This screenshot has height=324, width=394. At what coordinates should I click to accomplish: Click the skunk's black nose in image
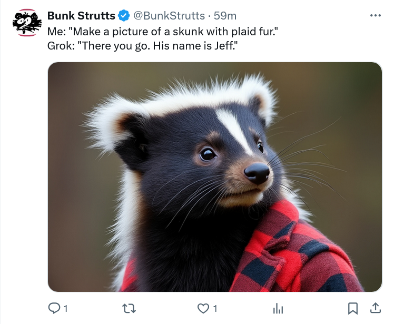tap(257, 173)
